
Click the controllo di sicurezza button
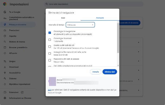130,23
